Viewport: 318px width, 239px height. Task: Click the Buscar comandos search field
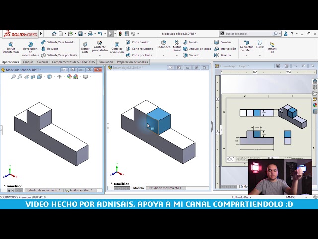250,34
